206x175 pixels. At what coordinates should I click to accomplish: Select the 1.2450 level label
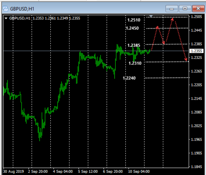132,28
